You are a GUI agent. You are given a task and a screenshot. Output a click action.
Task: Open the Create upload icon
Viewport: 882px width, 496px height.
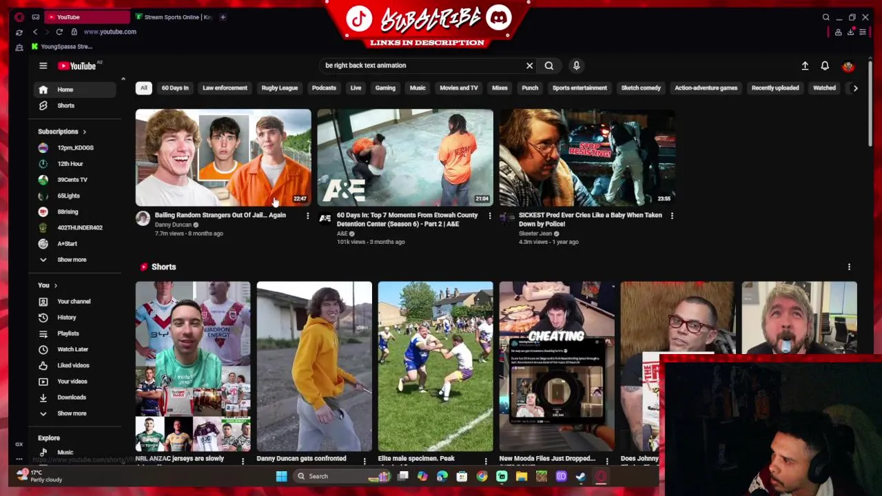805,66
